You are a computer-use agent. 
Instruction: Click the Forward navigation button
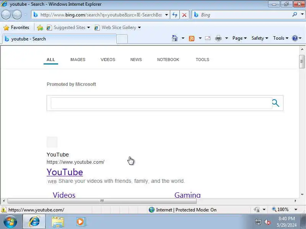(17, 15)
